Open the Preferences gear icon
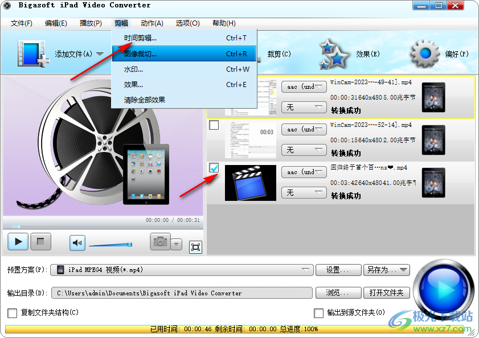479x338 pixels. 425,54
